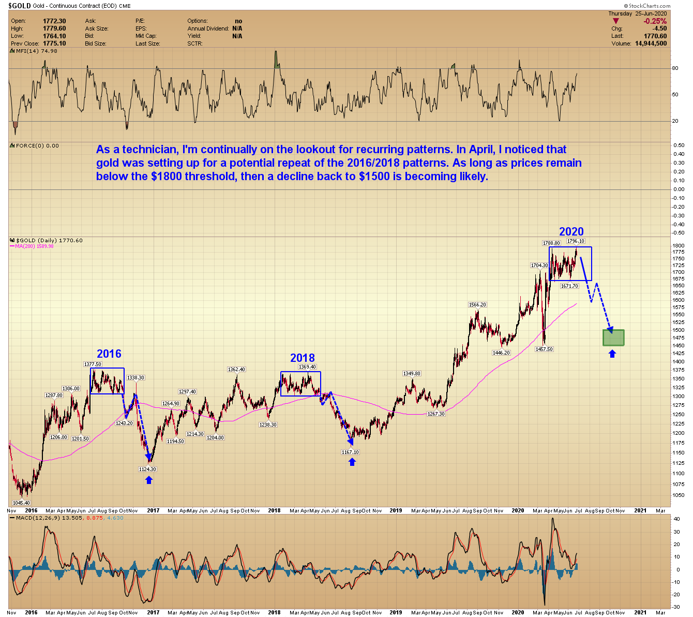
Task: Select the Open value 1772.30
Action: [x=54, y=21]
